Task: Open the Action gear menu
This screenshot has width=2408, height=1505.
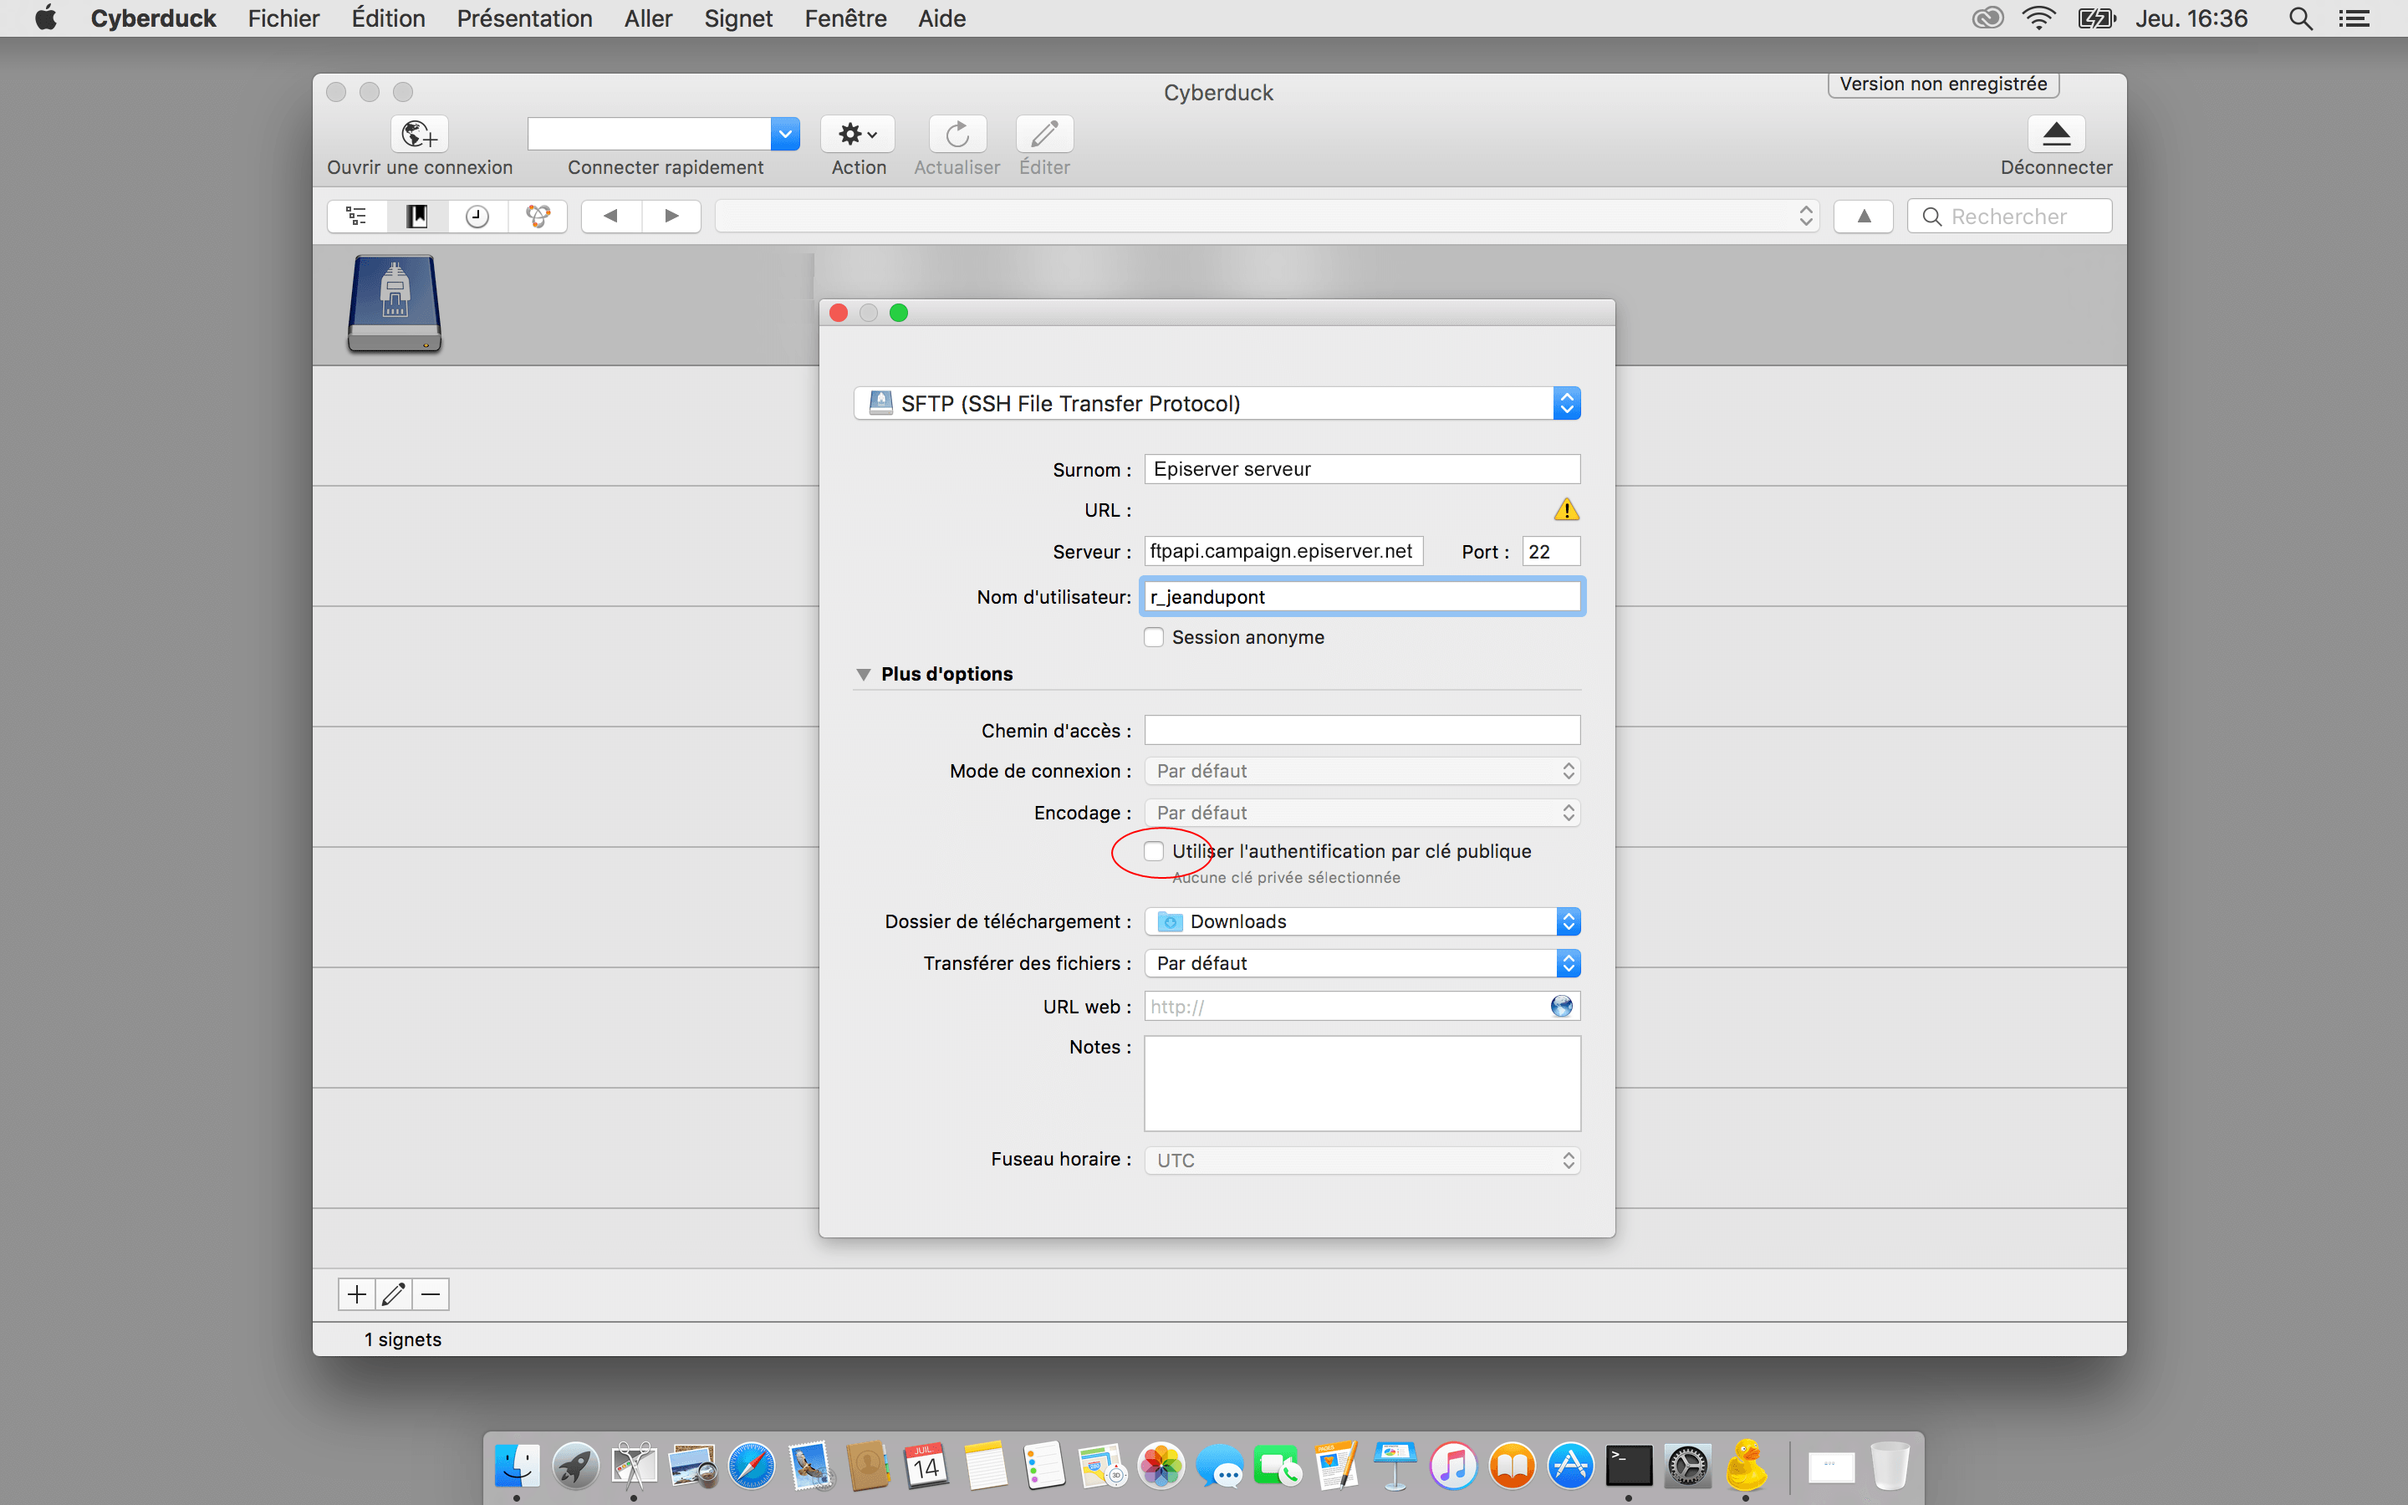Action: pyautogui.click(x=858, y=134)
